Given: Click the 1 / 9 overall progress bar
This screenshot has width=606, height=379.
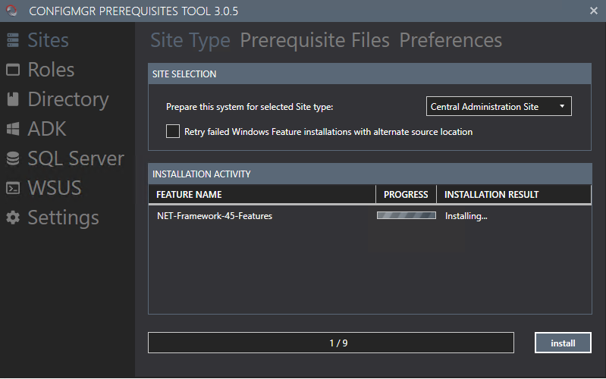Looking at the screenshot, I should (x=331, y=343).
